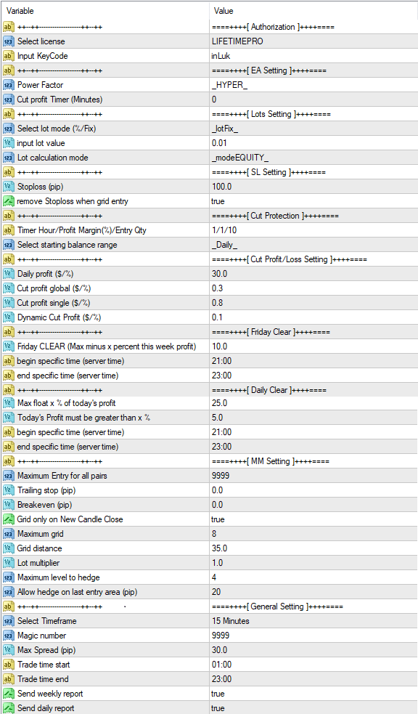The width and height of the screenshot is (418, 714).
Task: Select true value for Send weekly report
Action: tap(218, 694)
